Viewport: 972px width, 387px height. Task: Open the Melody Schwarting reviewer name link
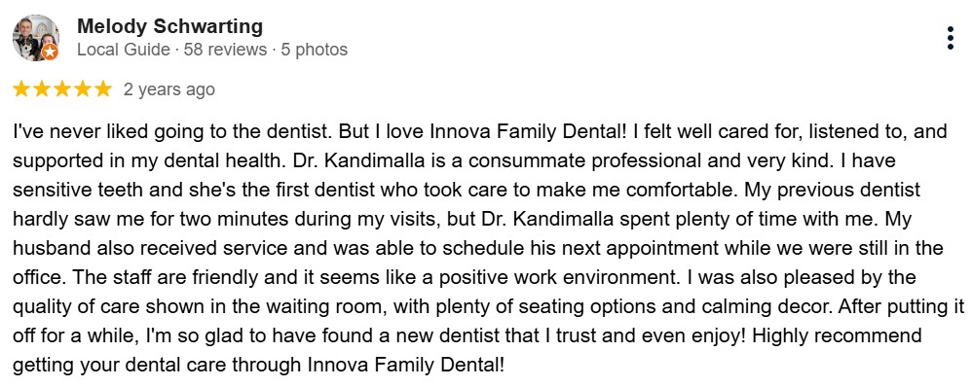(169, 26)
